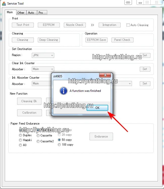
Task: Click the Deep Cleaning button
Action: 49,40
